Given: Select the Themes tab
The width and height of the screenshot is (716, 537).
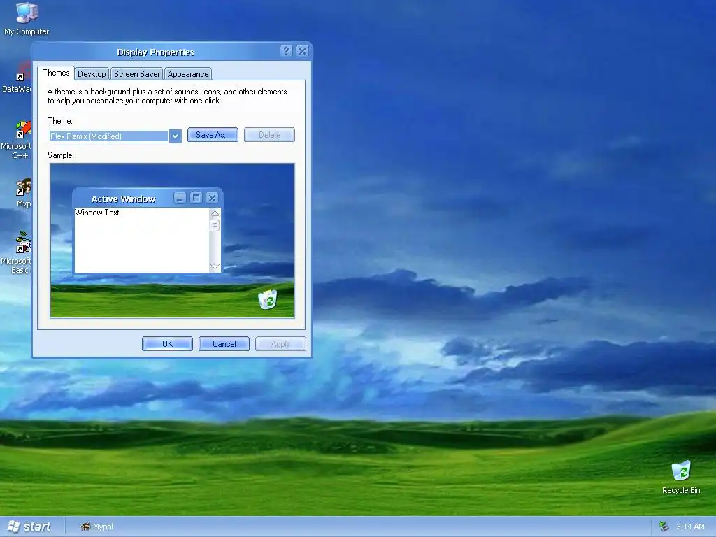Looking at the screenshot, I should (x=56, y=73).
